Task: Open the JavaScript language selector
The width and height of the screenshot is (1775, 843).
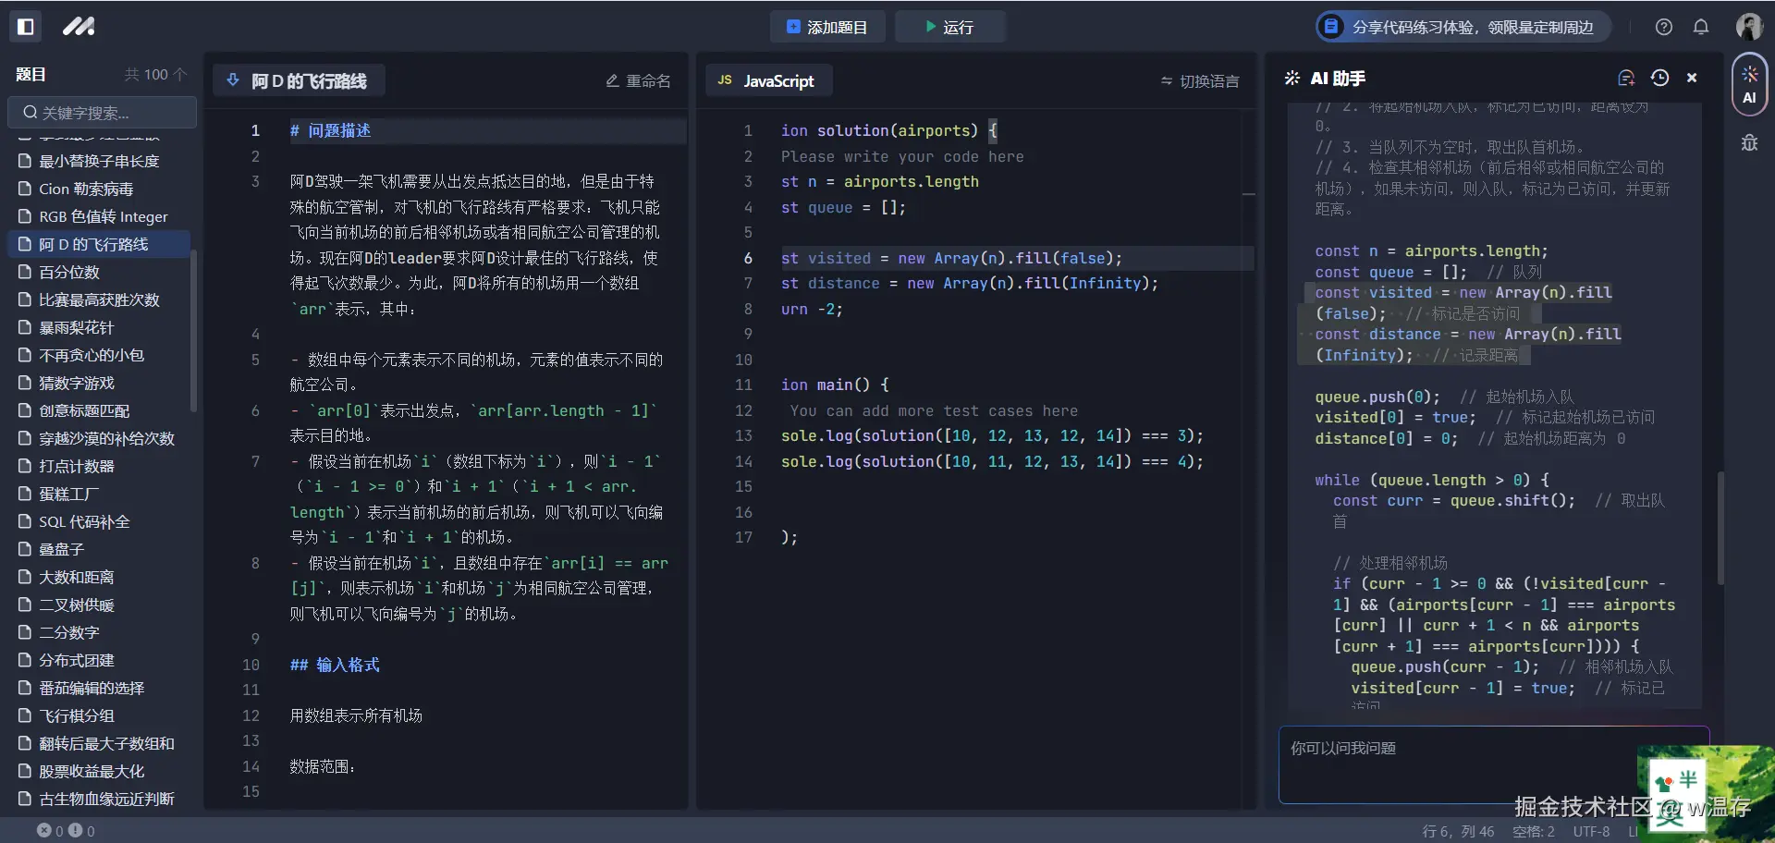Action: [x=768, y=80]
